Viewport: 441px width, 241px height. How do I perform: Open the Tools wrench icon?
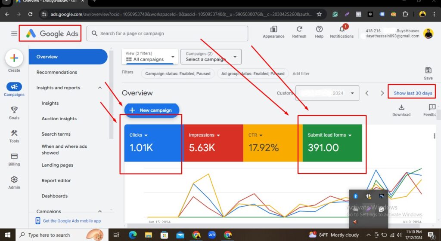[x=14, y=133]
